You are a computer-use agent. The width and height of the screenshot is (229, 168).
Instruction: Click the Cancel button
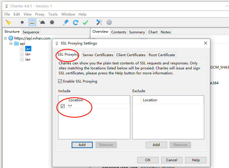(x=172, y=160)
